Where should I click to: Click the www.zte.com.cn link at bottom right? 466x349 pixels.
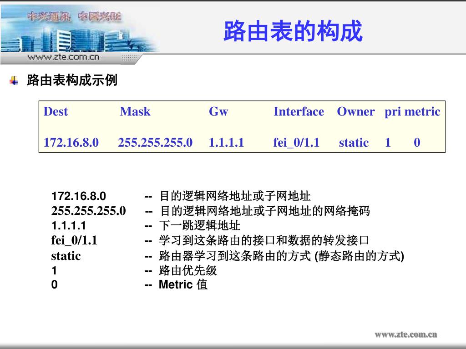pos(406,334)
